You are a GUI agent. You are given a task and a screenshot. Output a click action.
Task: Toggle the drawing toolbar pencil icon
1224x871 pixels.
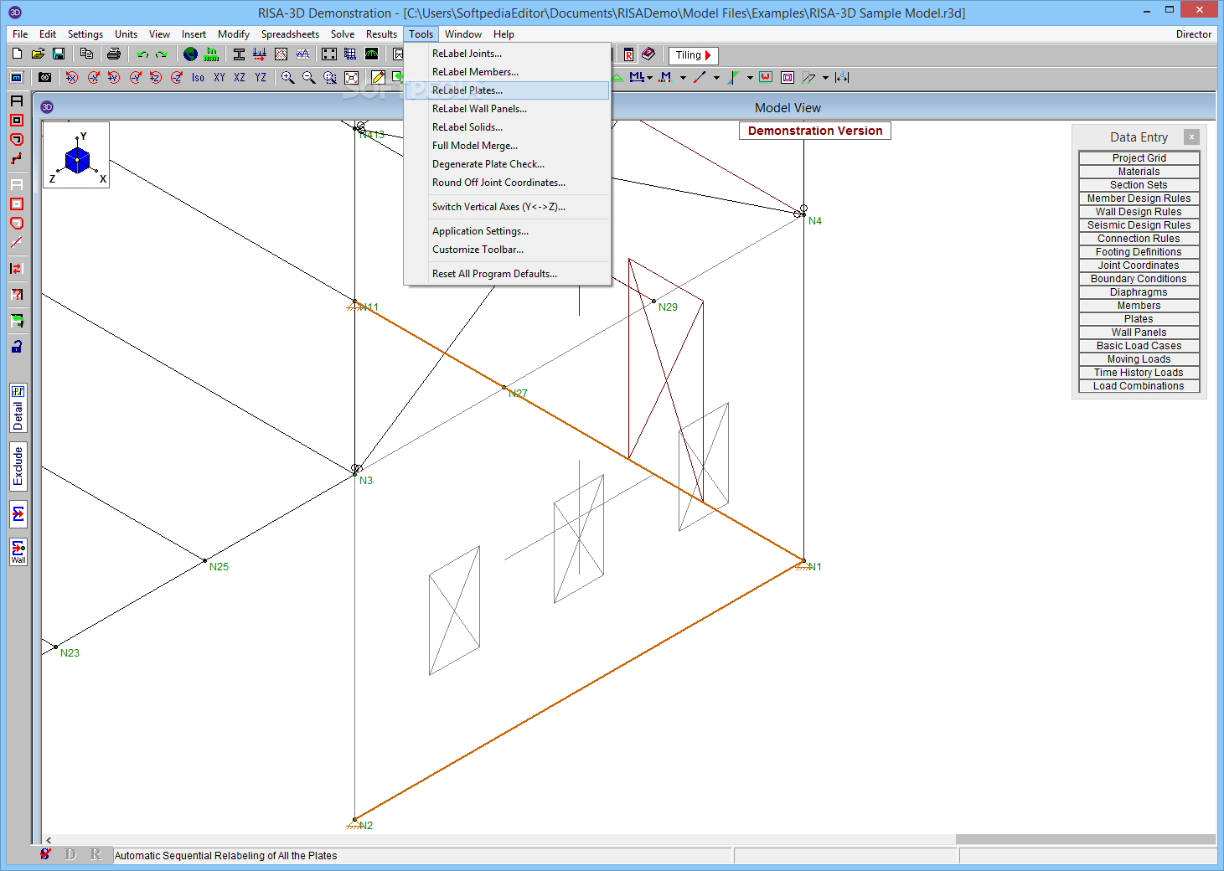[x=379, y=77]
